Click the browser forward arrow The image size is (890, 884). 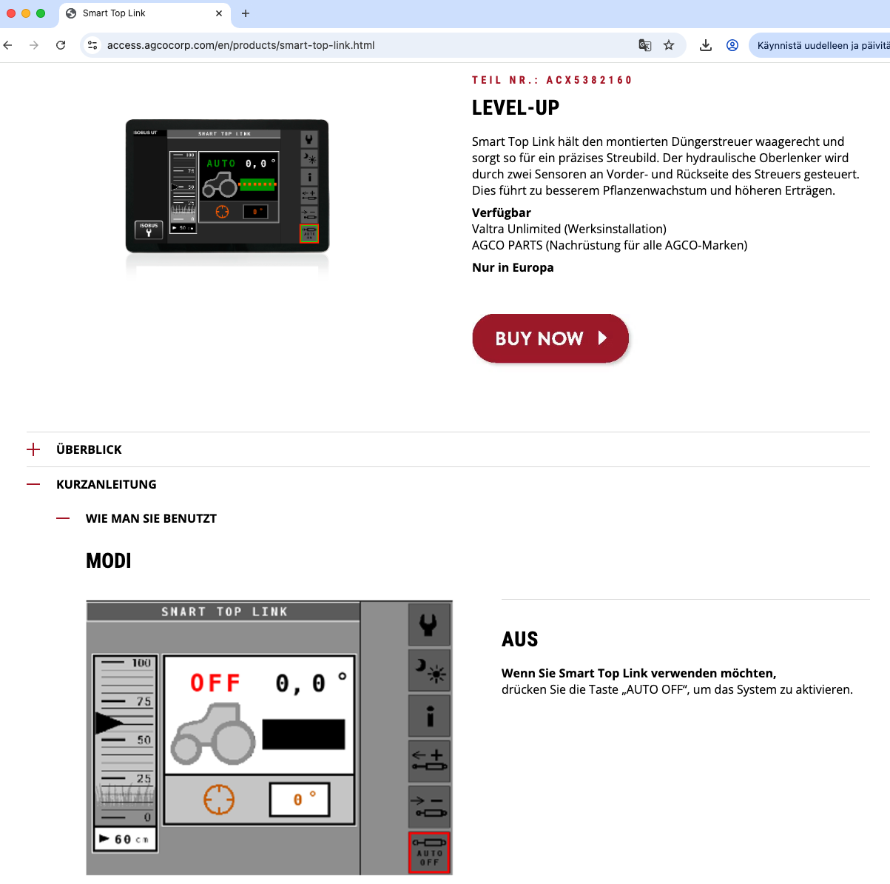click(34, 45)
